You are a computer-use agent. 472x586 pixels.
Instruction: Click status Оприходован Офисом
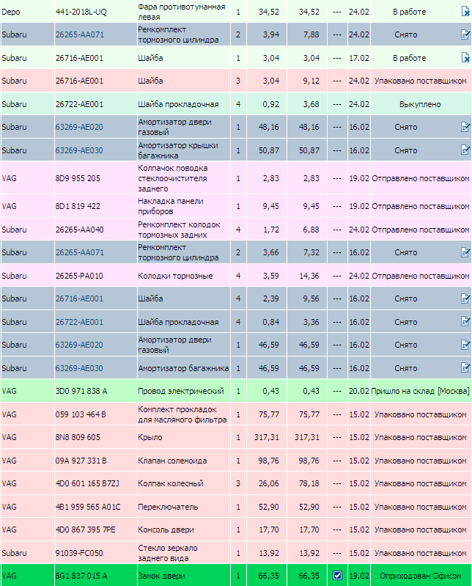(x=420, y=576)
